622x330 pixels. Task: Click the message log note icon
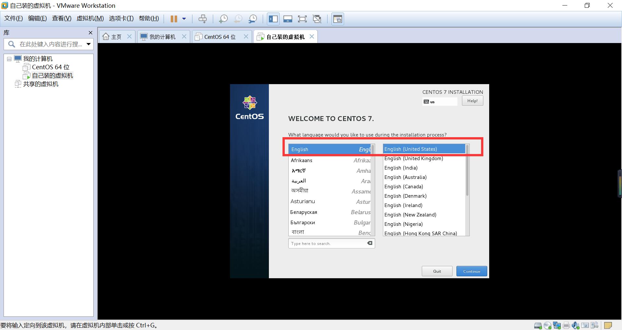point(608,325)
